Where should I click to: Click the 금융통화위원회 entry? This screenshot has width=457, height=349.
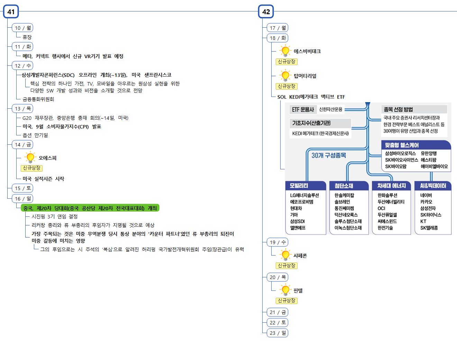point(38,99)
